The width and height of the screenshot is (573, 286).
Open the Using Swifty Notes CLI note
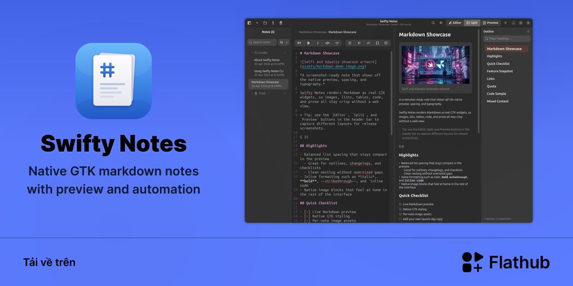tap(268, 73)
